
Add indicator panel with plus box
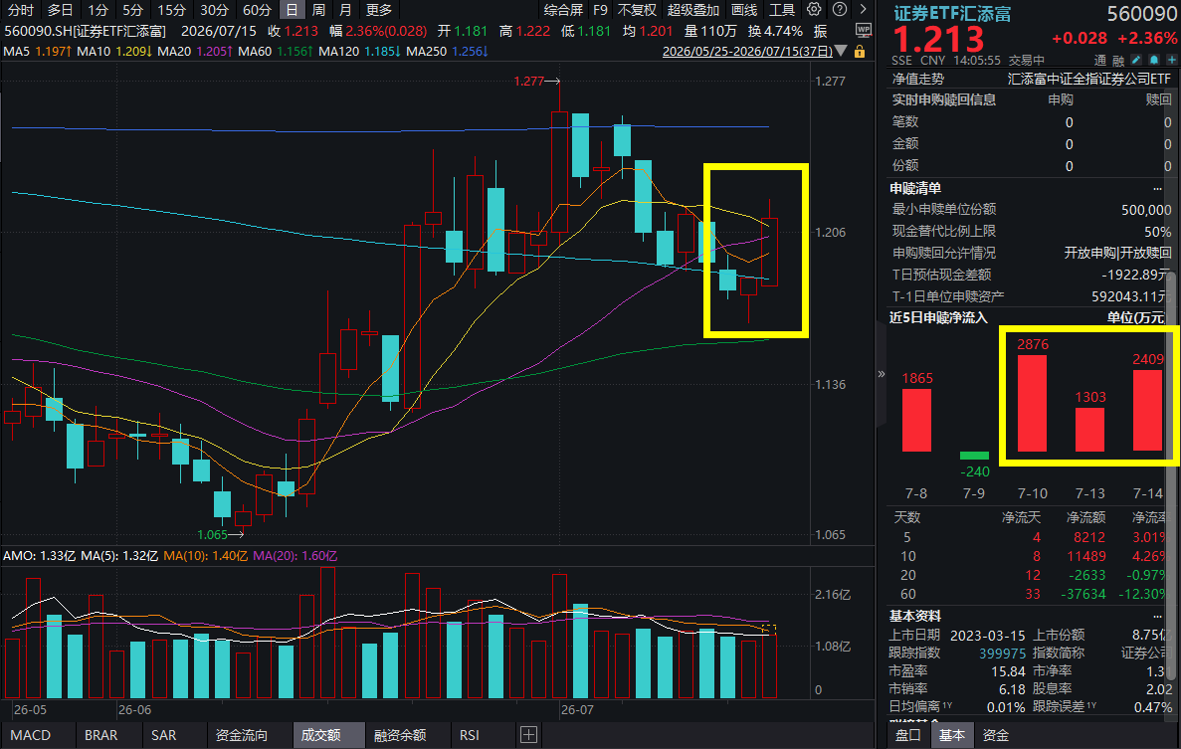(x=528, y=735)
